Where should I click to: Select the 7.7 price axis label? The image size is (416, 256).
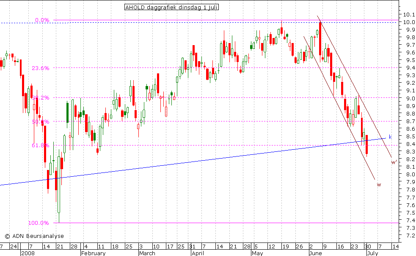point(410,197)
